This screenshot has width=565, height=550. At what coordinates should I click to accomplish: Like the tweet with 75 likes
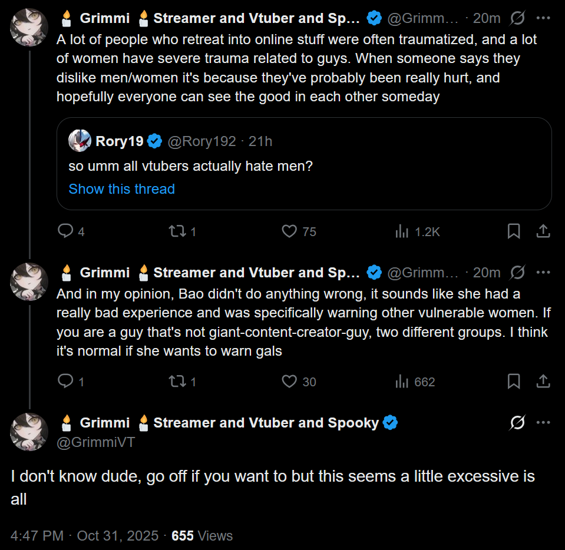(x=289, y=231)
